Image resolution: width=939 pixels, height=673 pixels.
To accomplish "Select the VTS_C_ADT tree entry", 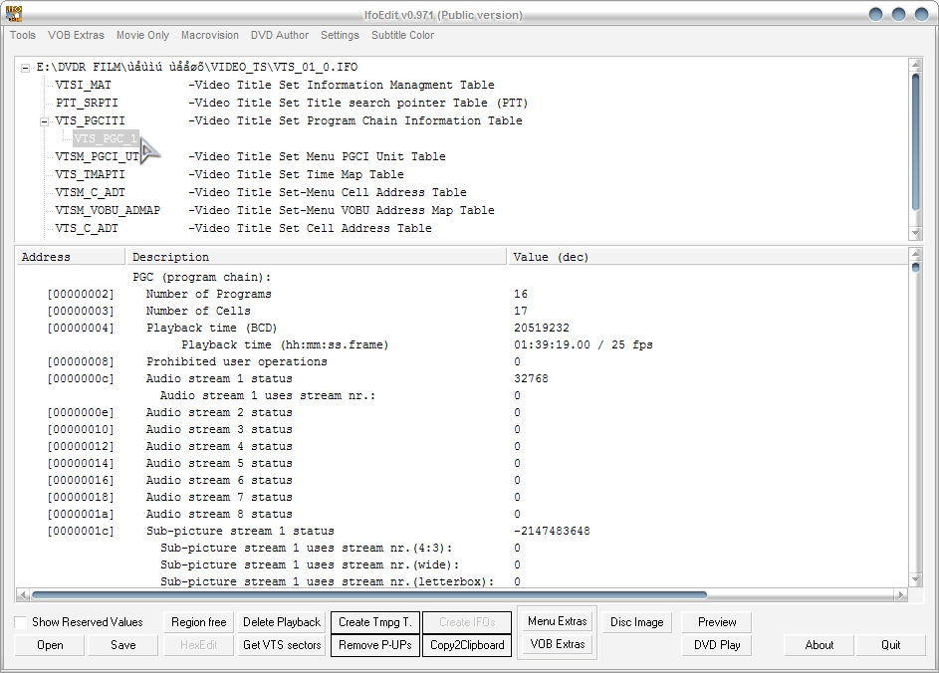I will point(87,229).
